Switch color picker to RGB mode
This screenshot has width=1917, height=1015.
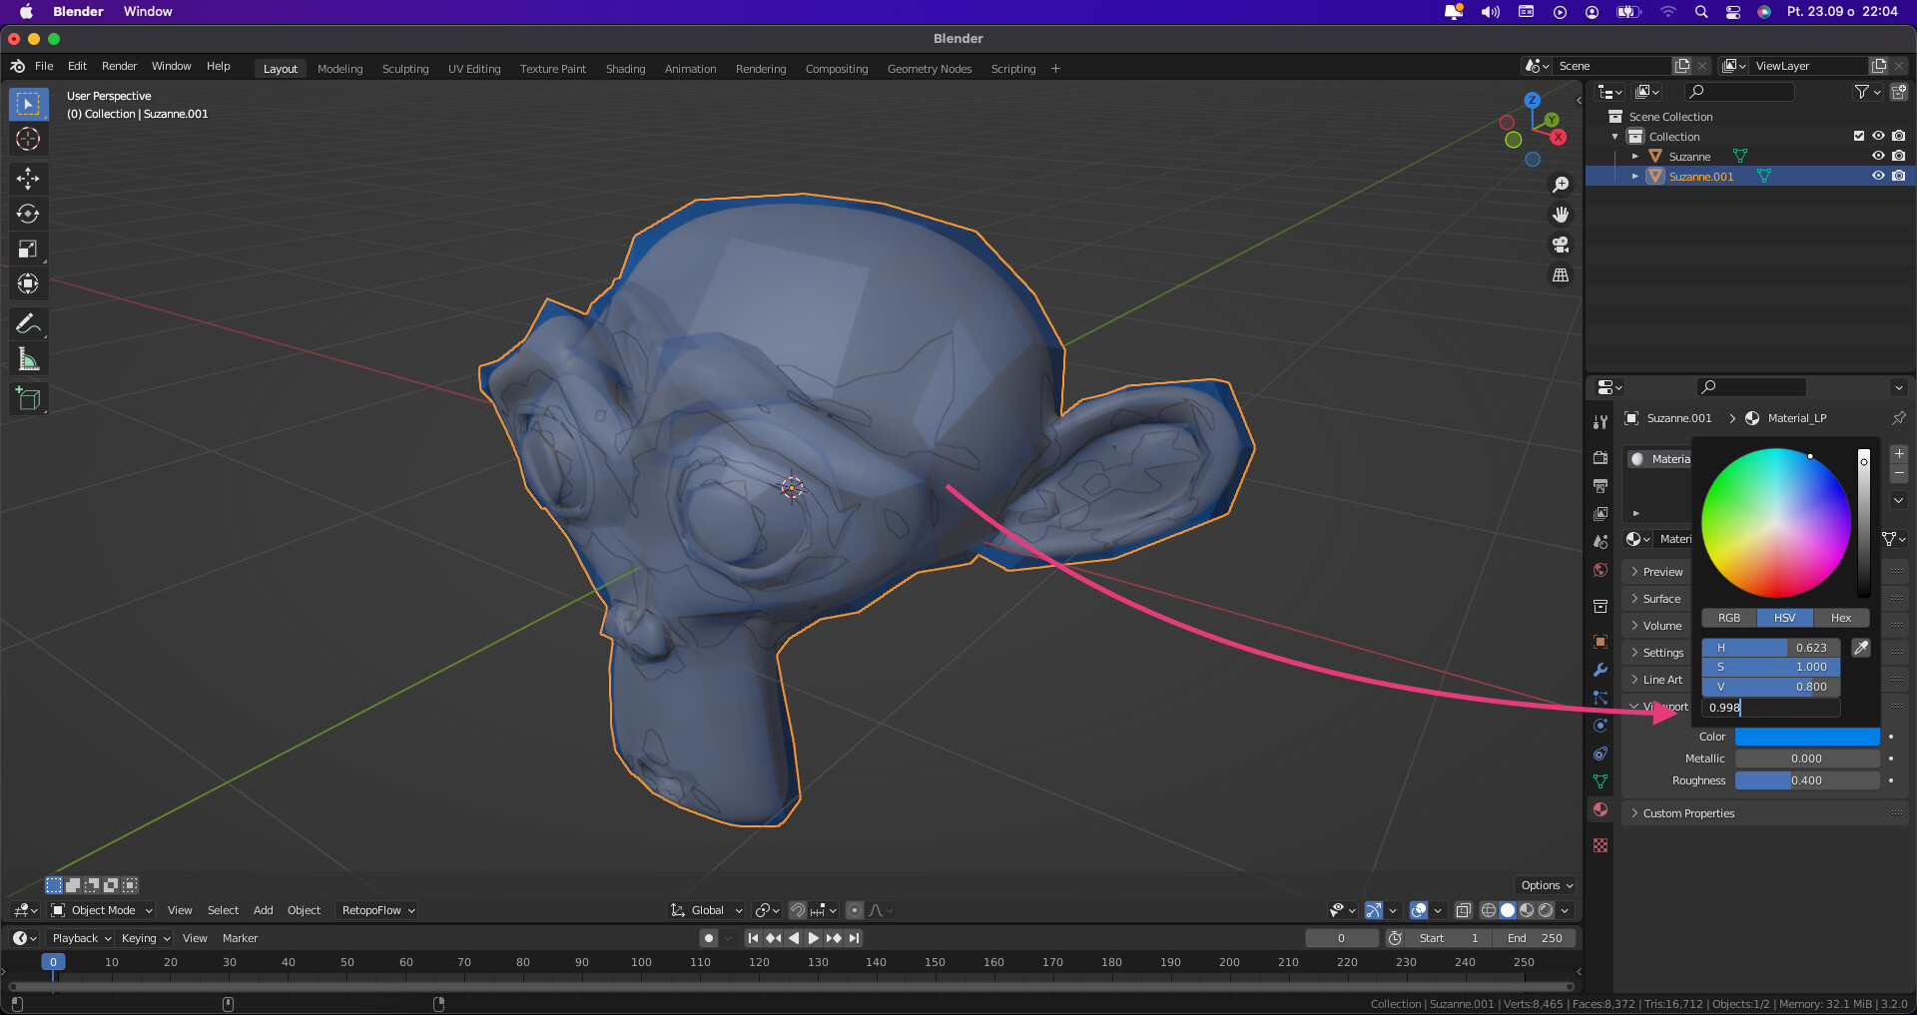[1729, 618]
